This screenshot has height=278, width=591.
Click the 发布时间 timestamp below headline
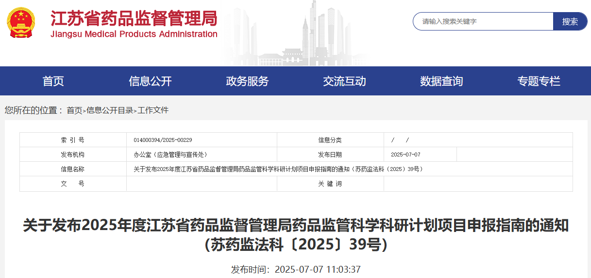296,269
